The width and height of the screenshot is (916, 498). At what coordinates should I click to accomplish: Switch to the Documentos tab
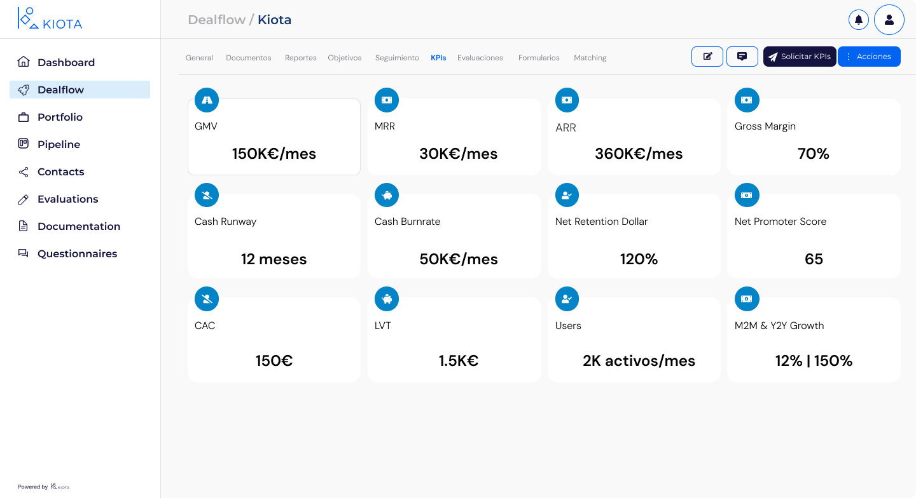pyautogui.click(x=248, y=58)
